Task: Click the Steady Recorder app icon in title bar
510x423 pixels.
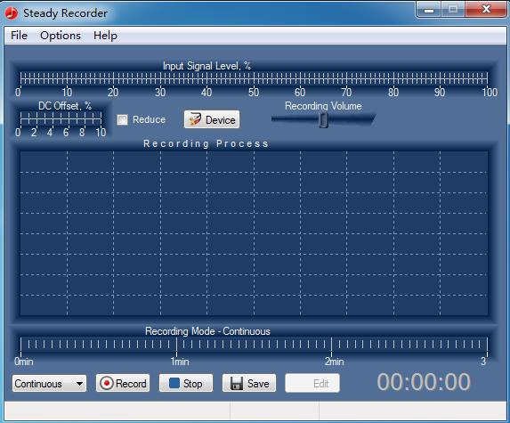Action: pos(12,13)
